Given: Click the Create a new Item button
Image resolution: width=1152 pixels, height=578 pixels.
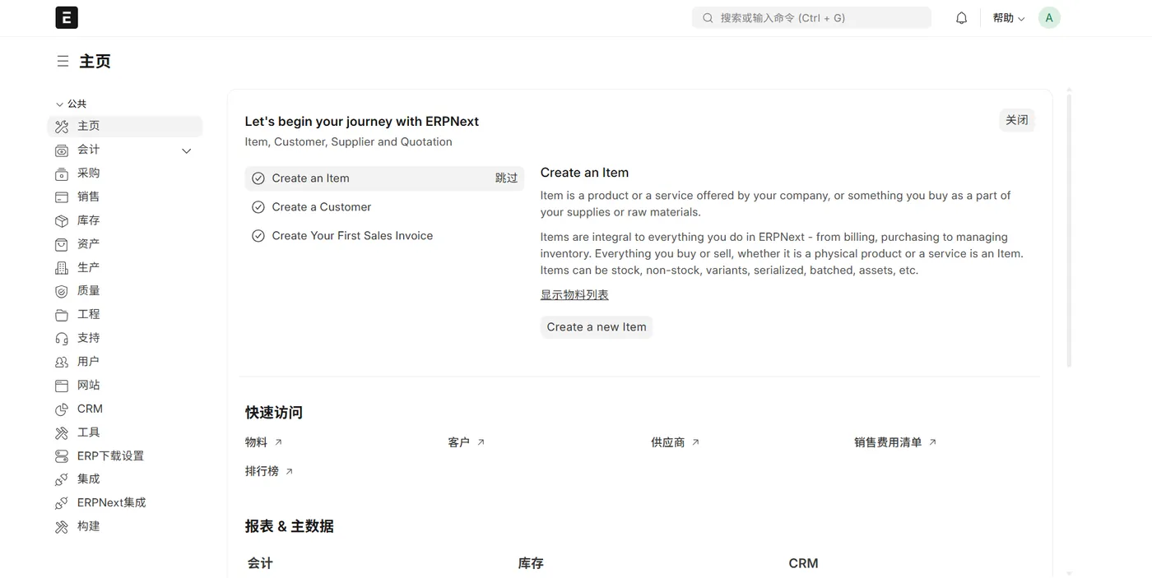Looking at the screenshot, I should pyautogui.click(x=597, y=327).
